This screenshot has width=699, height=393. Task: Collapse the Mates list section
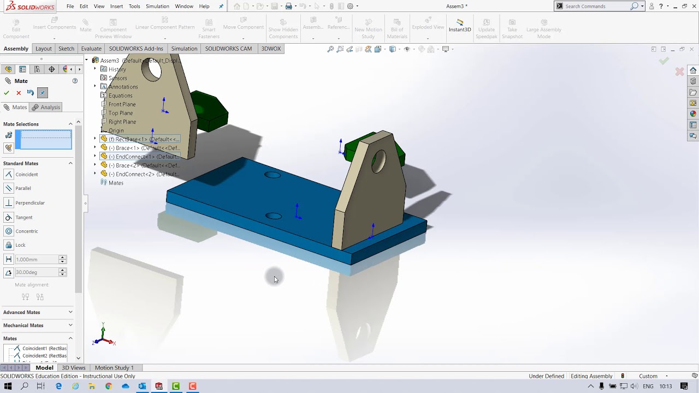(x=70, y=338)
